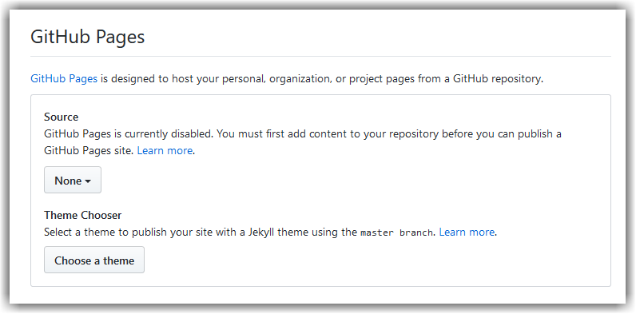The height and width of the screenshot is (314, 636).
Task: Click the Theme Chooser section label
Action: (83, 215)
